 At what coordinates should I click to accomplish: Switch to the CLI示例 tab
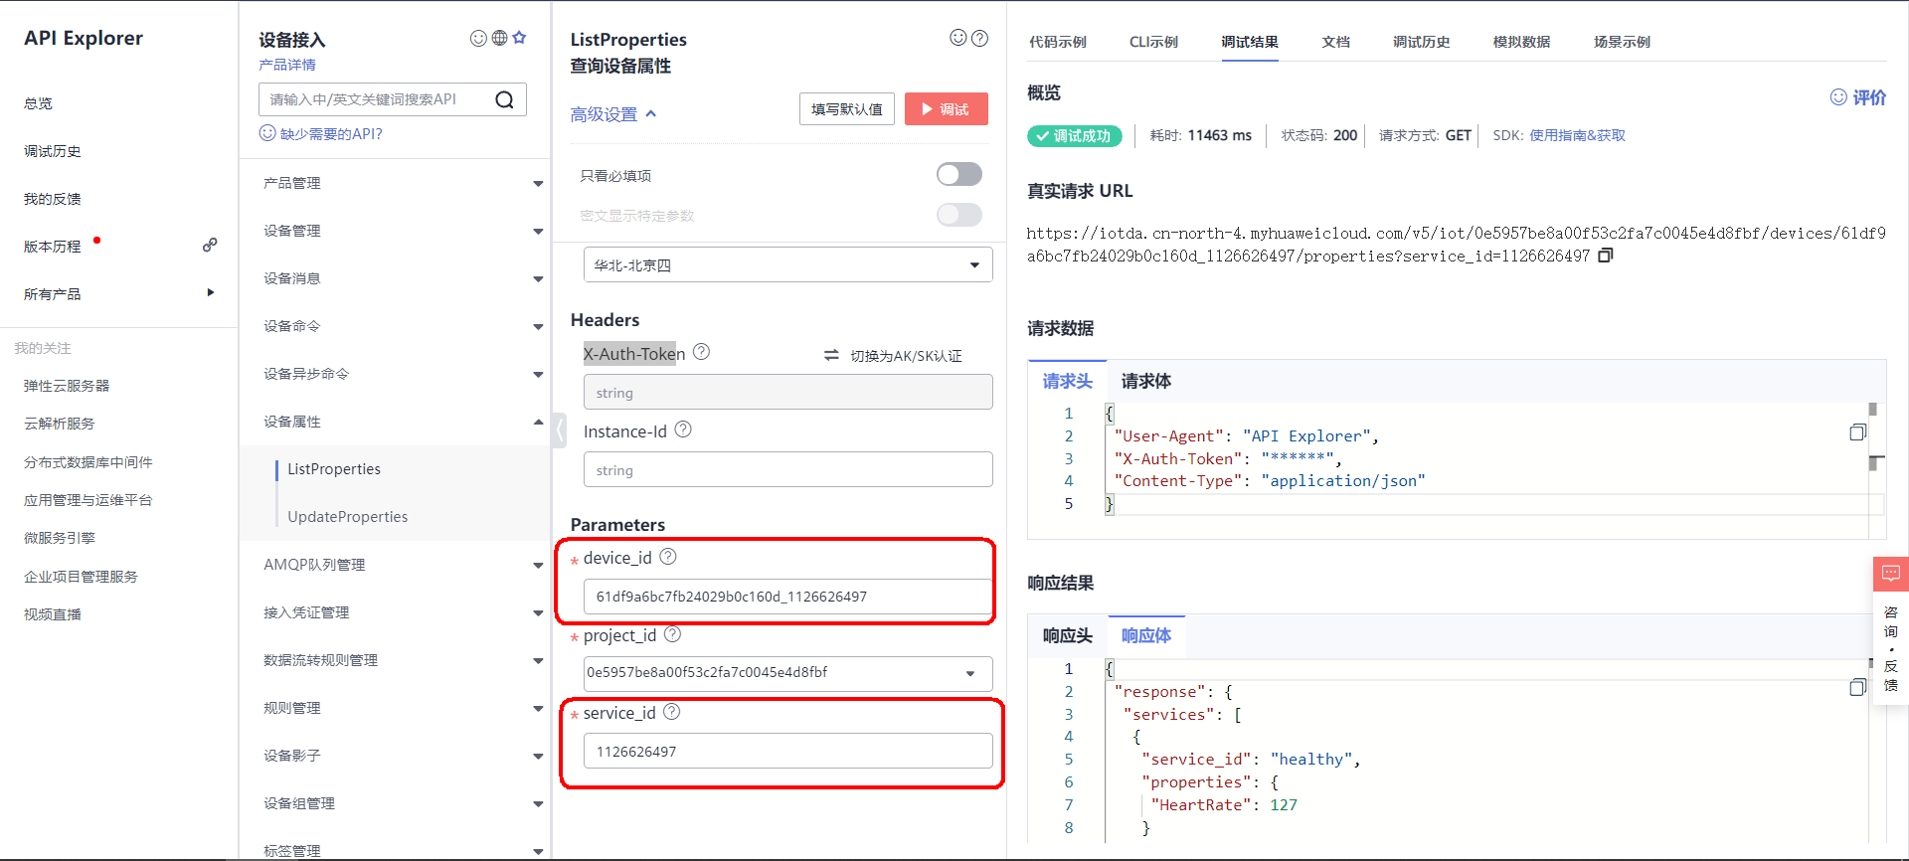[1153, 42]
